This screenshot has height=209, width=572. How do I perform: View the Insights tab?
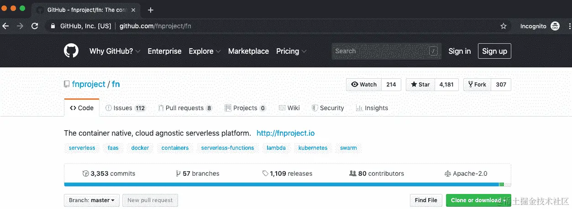click(x=372, y=108)
